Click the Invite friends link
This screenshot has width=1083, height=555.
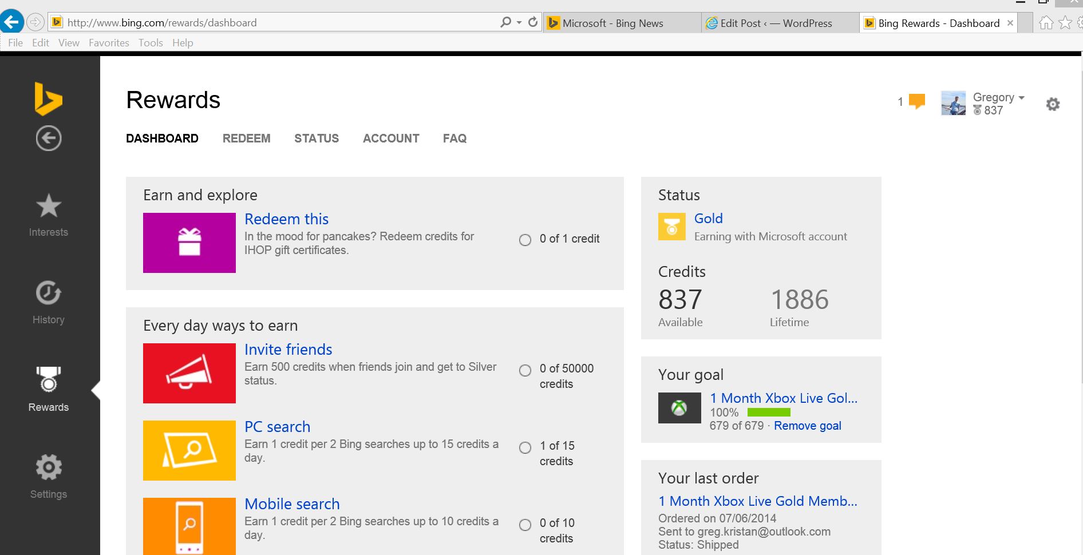[x=288, y=350]
